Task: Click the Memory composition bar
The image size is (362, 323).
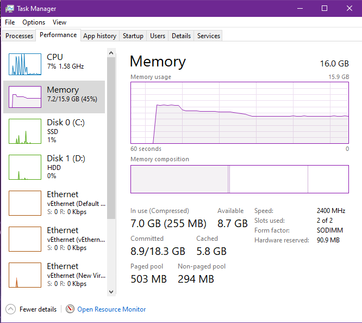Action: point(239,179)
